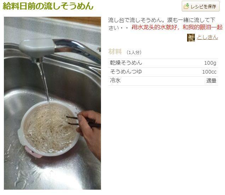Select ingredient 冷水
The height and width of the screenshot is (195, 225).
[115, 81]
